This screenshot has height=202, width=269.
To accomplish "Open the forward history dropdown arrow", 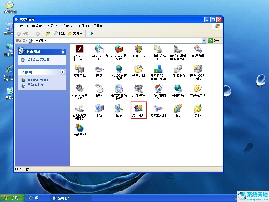I will click(x=43, y=33).
